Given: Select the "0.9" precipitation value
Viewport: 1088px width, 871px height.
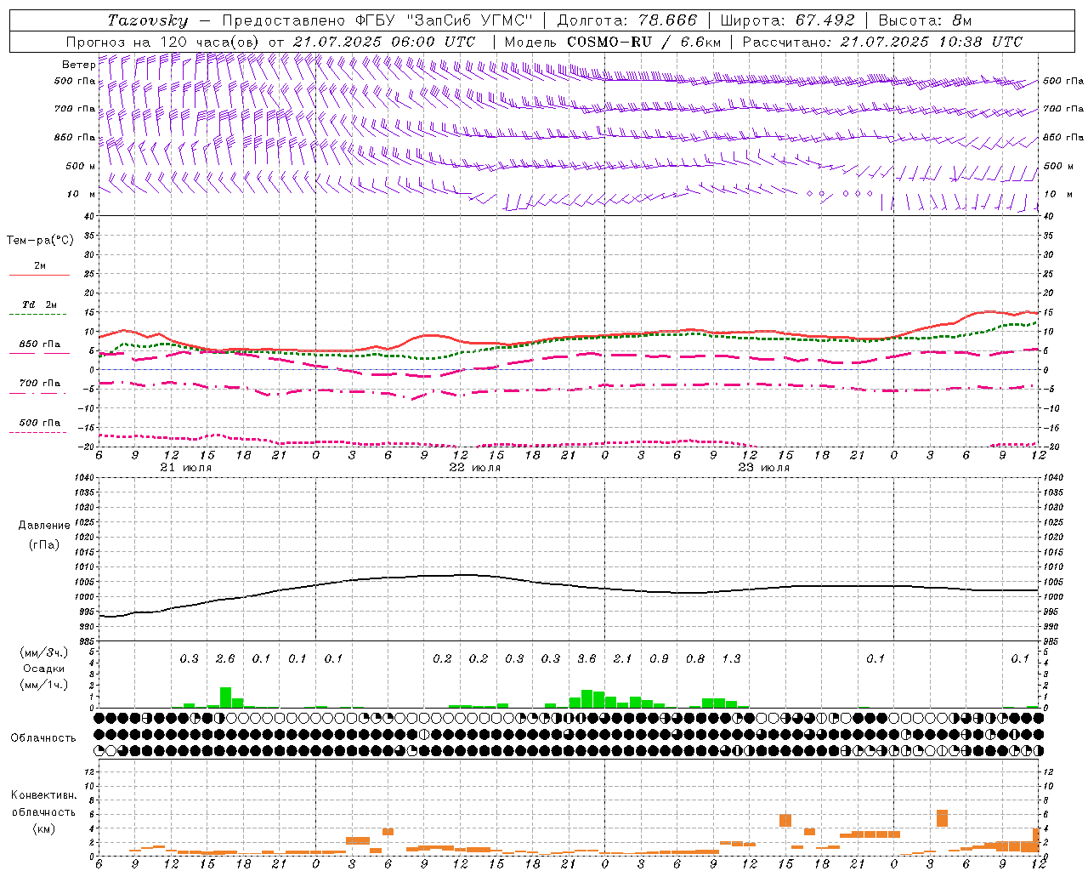Looking at the screenshot, I should 659,658.
